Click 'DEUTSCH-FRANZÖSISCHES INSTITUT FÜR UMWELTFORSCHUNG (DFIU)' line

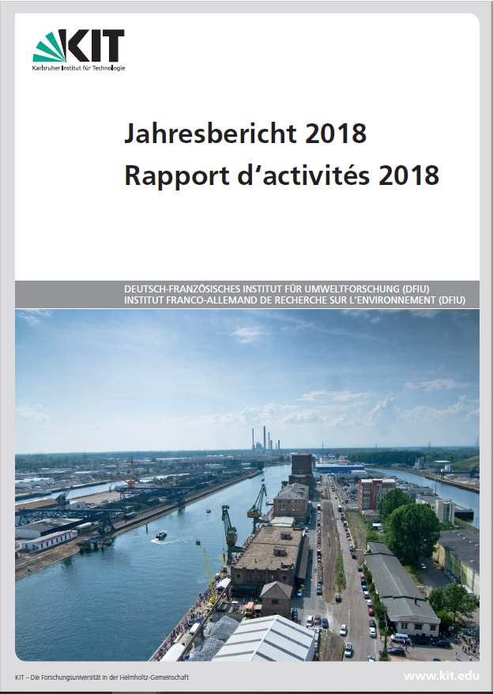click(277, 289)
